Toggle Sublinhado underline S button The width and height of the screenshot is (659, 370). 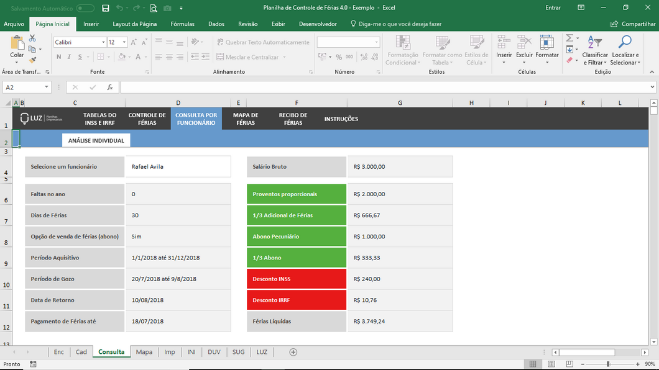pyautogui.click(x=80, y=57)
